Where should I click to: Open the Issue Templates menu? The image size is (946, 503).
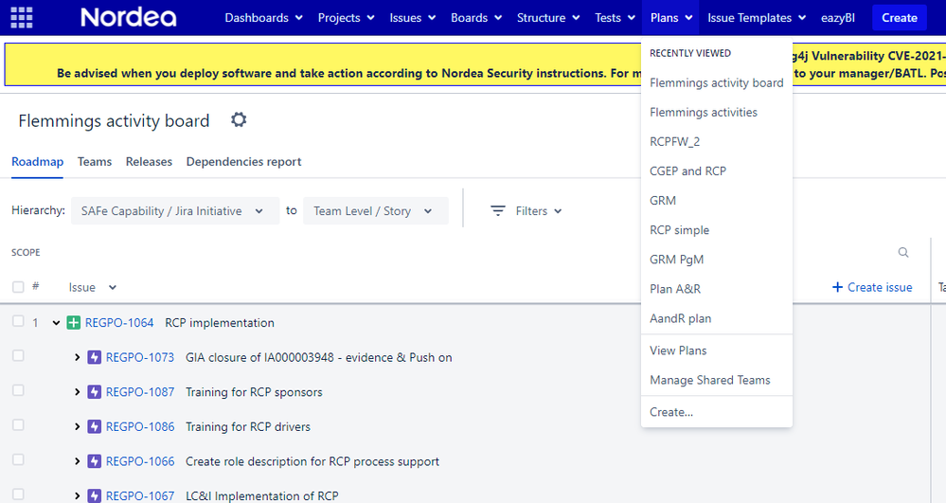pos(757,17)
